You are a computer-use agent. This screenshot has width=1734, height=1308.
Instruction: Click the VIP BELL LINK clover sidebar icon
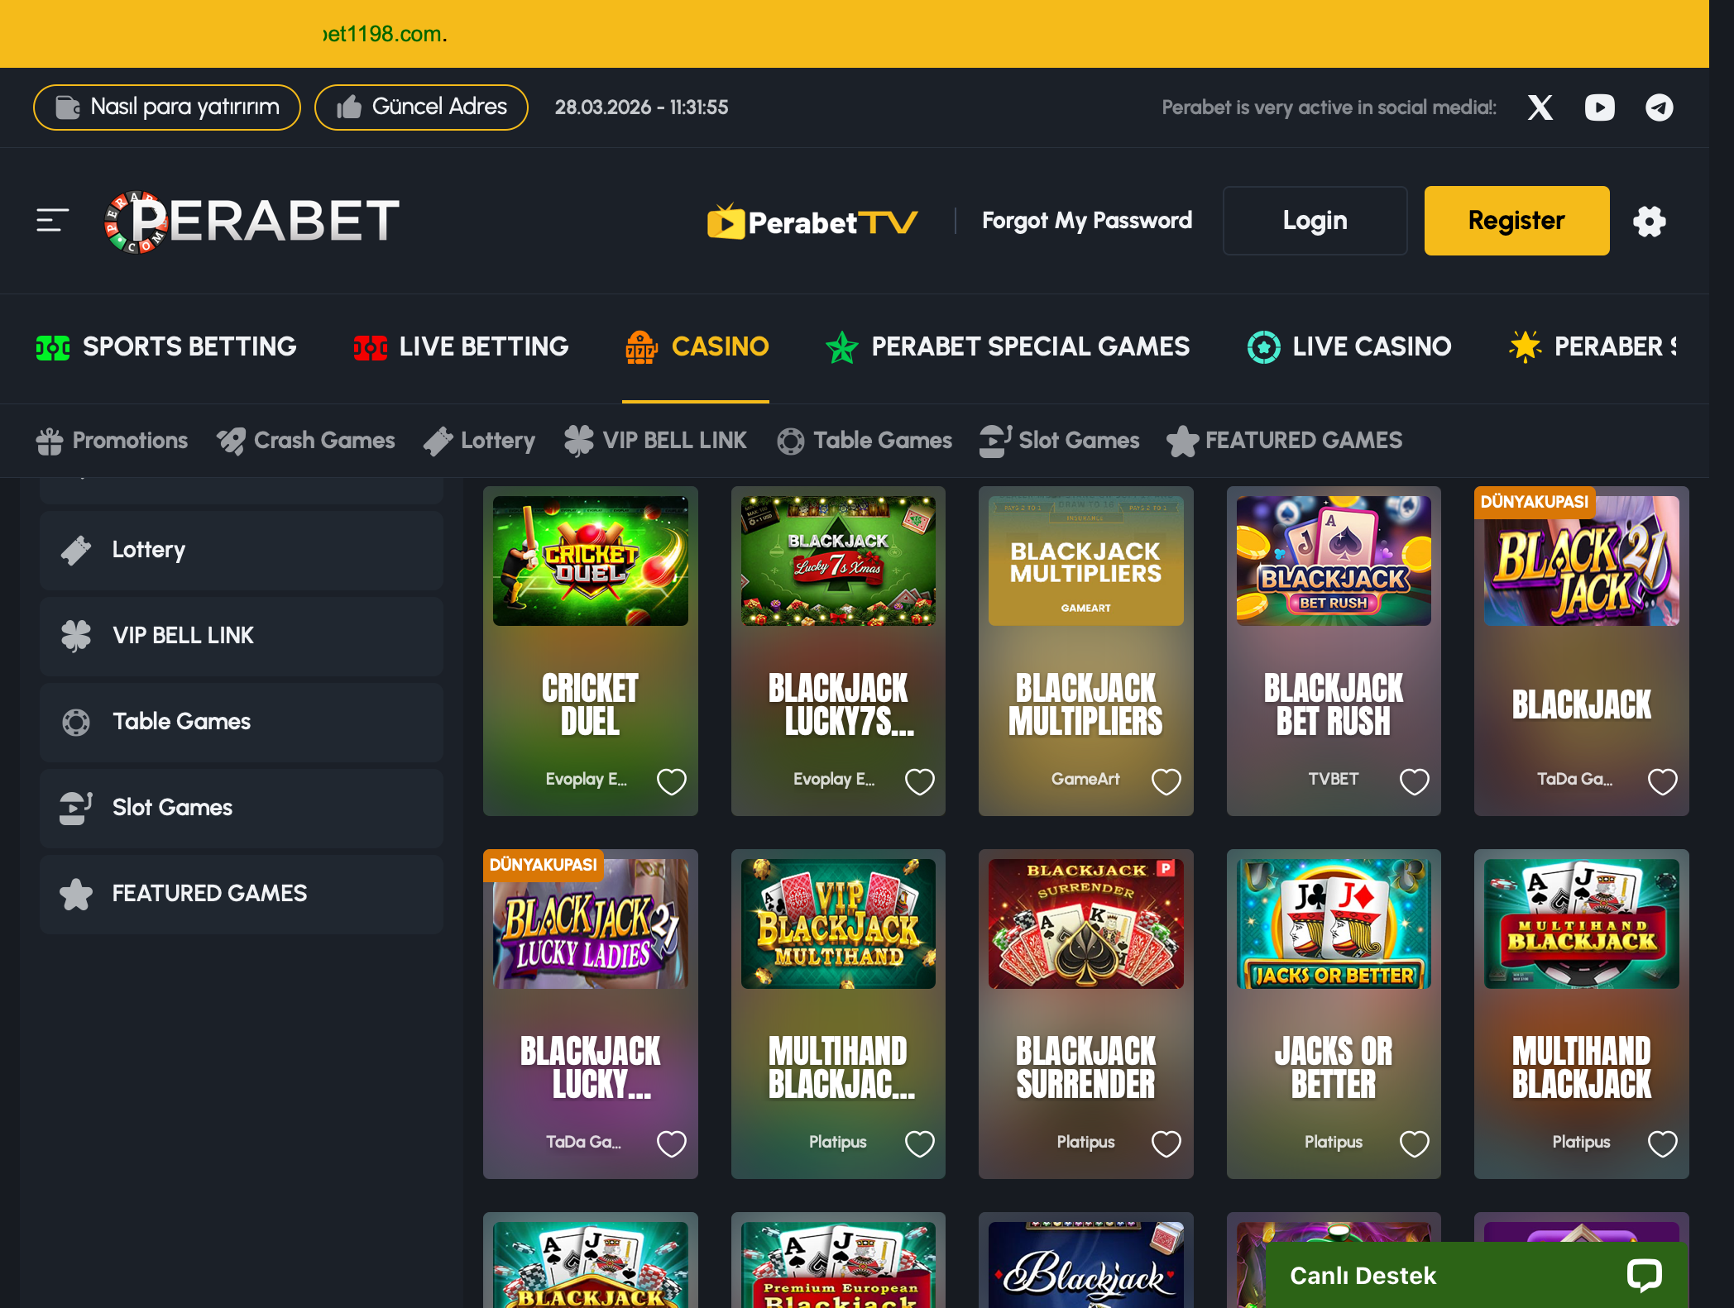76,636
